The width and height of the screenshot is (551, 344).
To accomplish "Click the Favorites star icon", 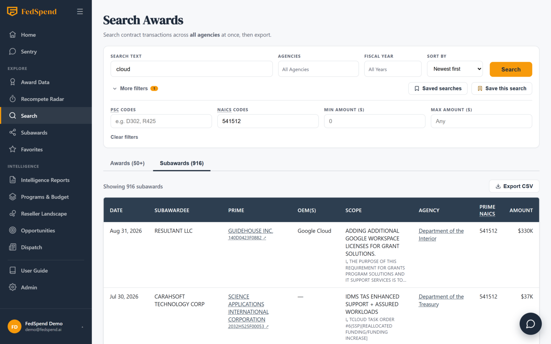I will coord(13,149).
